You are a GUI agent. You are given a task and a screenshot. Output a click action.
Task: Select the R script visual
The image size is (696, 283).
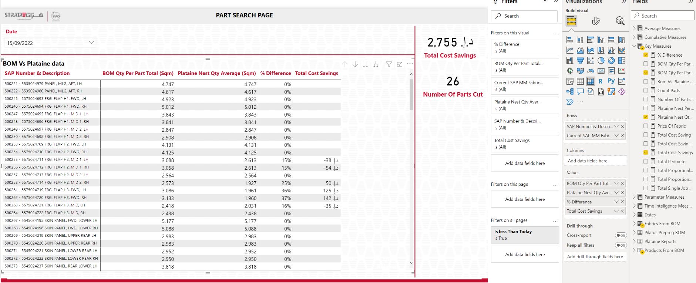click(601, 81)
